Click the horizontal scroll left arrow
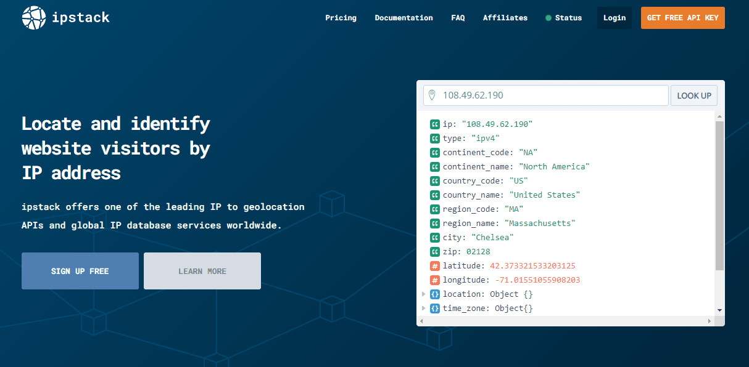 [421, 321]
